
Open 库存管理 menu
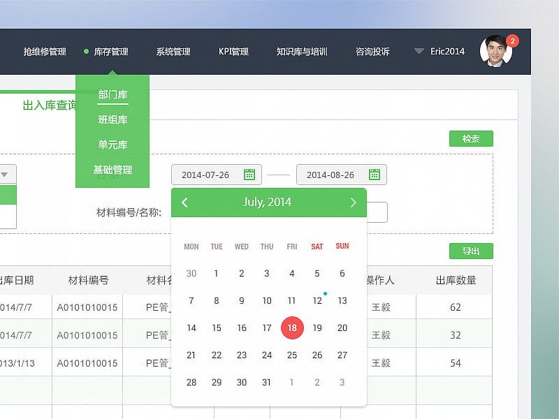111,52
